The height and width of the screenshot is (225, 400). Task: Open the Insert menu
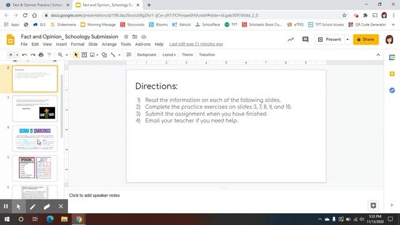click(61, 44)
